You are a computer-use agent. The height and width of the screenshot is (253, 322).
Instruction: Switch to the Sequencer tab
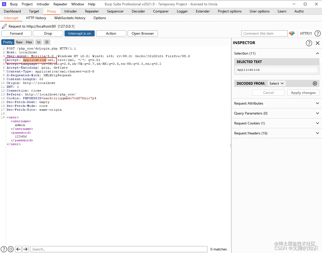[x=115, y=11]
